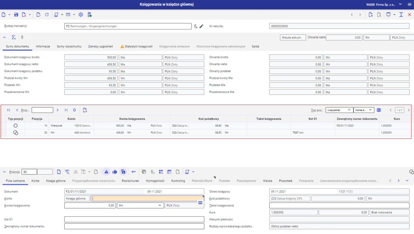Click the Save diskette icon in the top toolbar
This screenshot has height=234, width=414.
tap(16, 15)
